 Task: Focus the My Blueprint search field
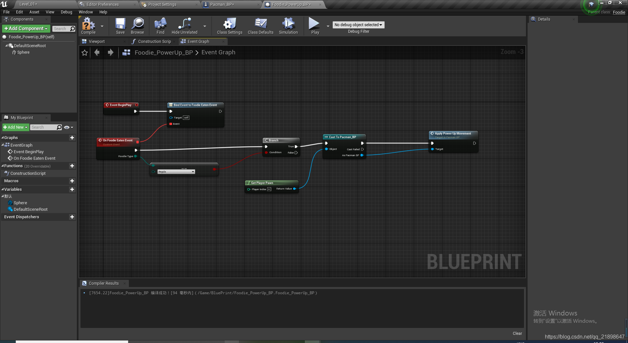44,127
